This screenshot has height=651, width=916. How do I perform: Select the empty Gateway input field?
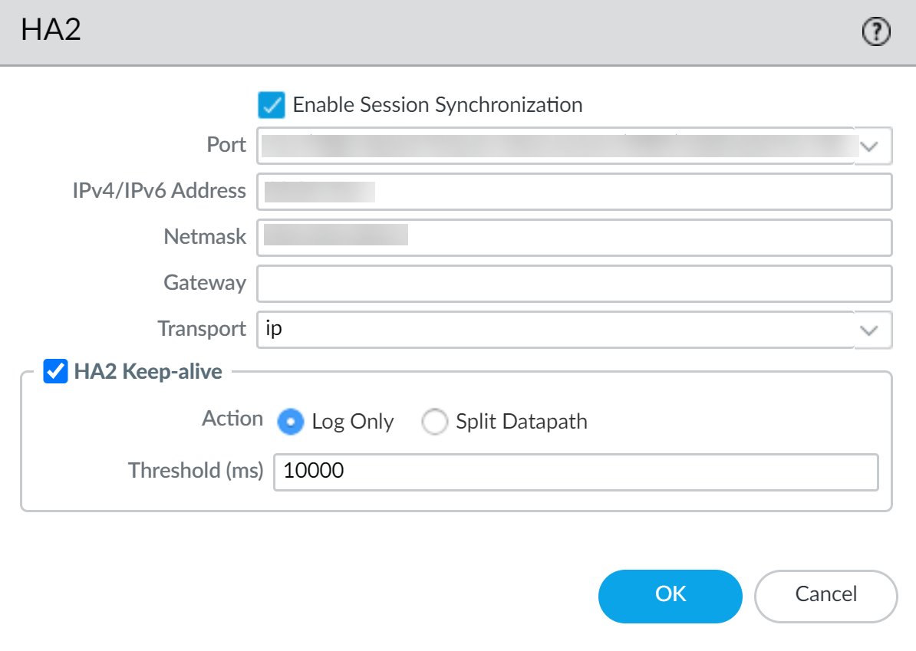(574, 284)
